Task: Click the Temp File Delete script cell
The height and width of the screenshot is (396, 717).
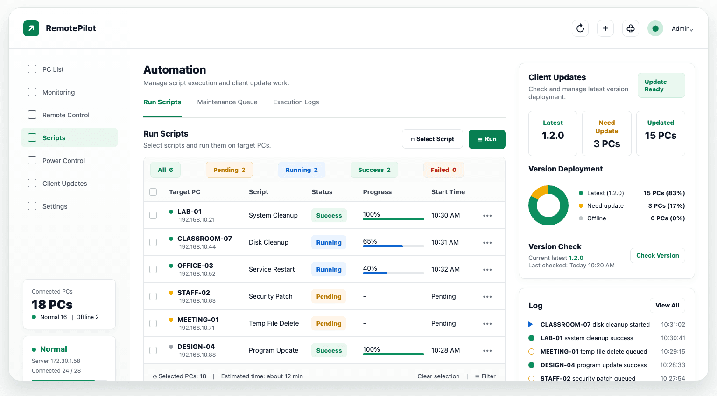Action: (x=274, y=323)
